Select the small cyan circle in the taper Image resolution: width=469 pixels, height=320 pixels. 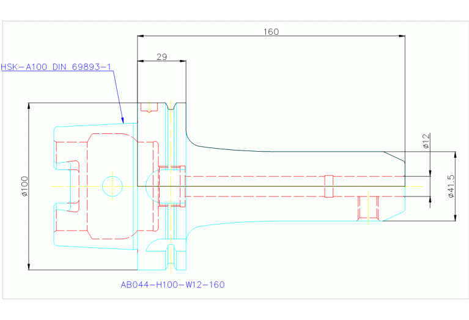click(113, 186)
